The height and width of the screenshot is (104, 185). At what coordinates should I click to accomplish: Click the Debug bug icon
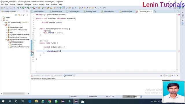(18, 8)
